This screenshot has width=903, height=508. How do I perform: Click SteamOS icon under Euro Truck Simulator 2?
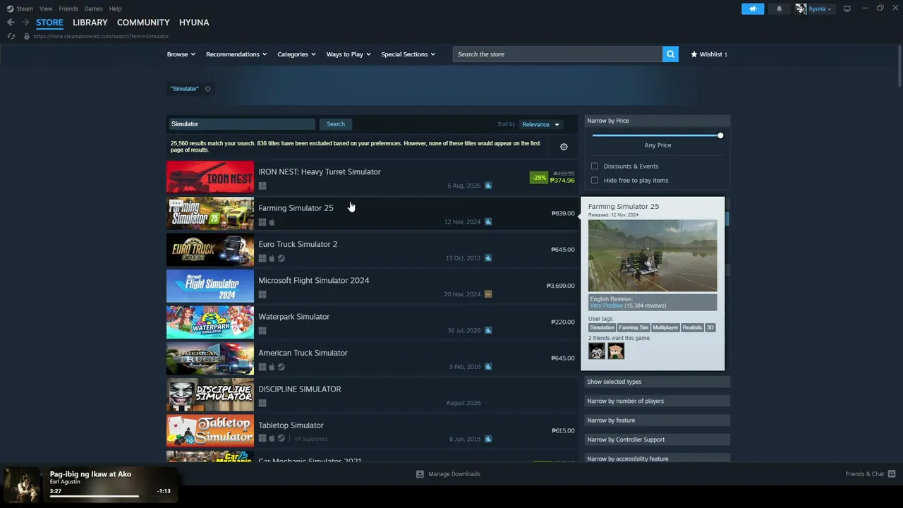[281, 258]
